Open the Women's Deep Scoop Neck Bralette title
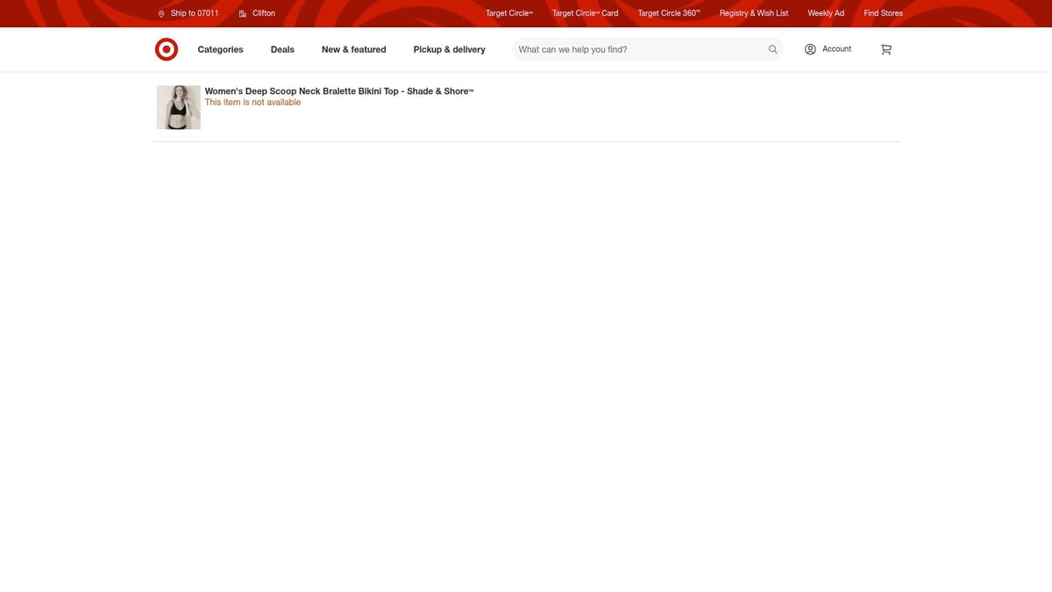Image resolution: width=1052 pixels, height=592 pixels. (x=338, y=91)
